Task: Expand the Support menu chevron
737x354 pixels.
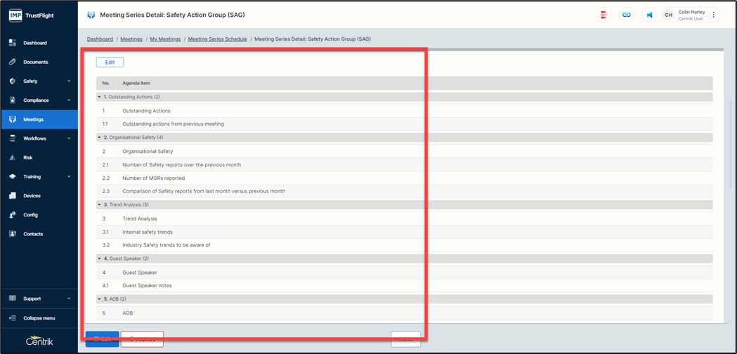Action: tap(69, 299)
